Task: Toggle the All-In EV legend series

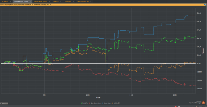Action: [116, 103]
